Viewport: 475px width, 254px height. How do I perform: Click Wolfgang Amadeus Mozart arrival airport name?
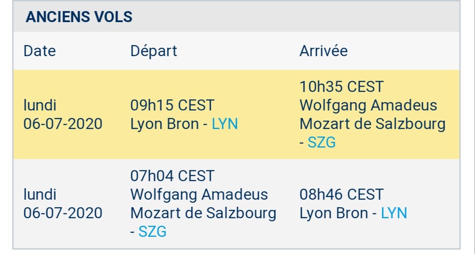(x=372, y=115)
